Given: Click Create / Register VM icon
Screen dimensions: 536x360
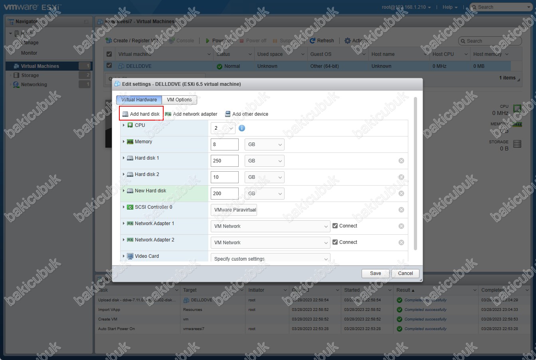Looking at the screenshot, I should tap(109, 41).
